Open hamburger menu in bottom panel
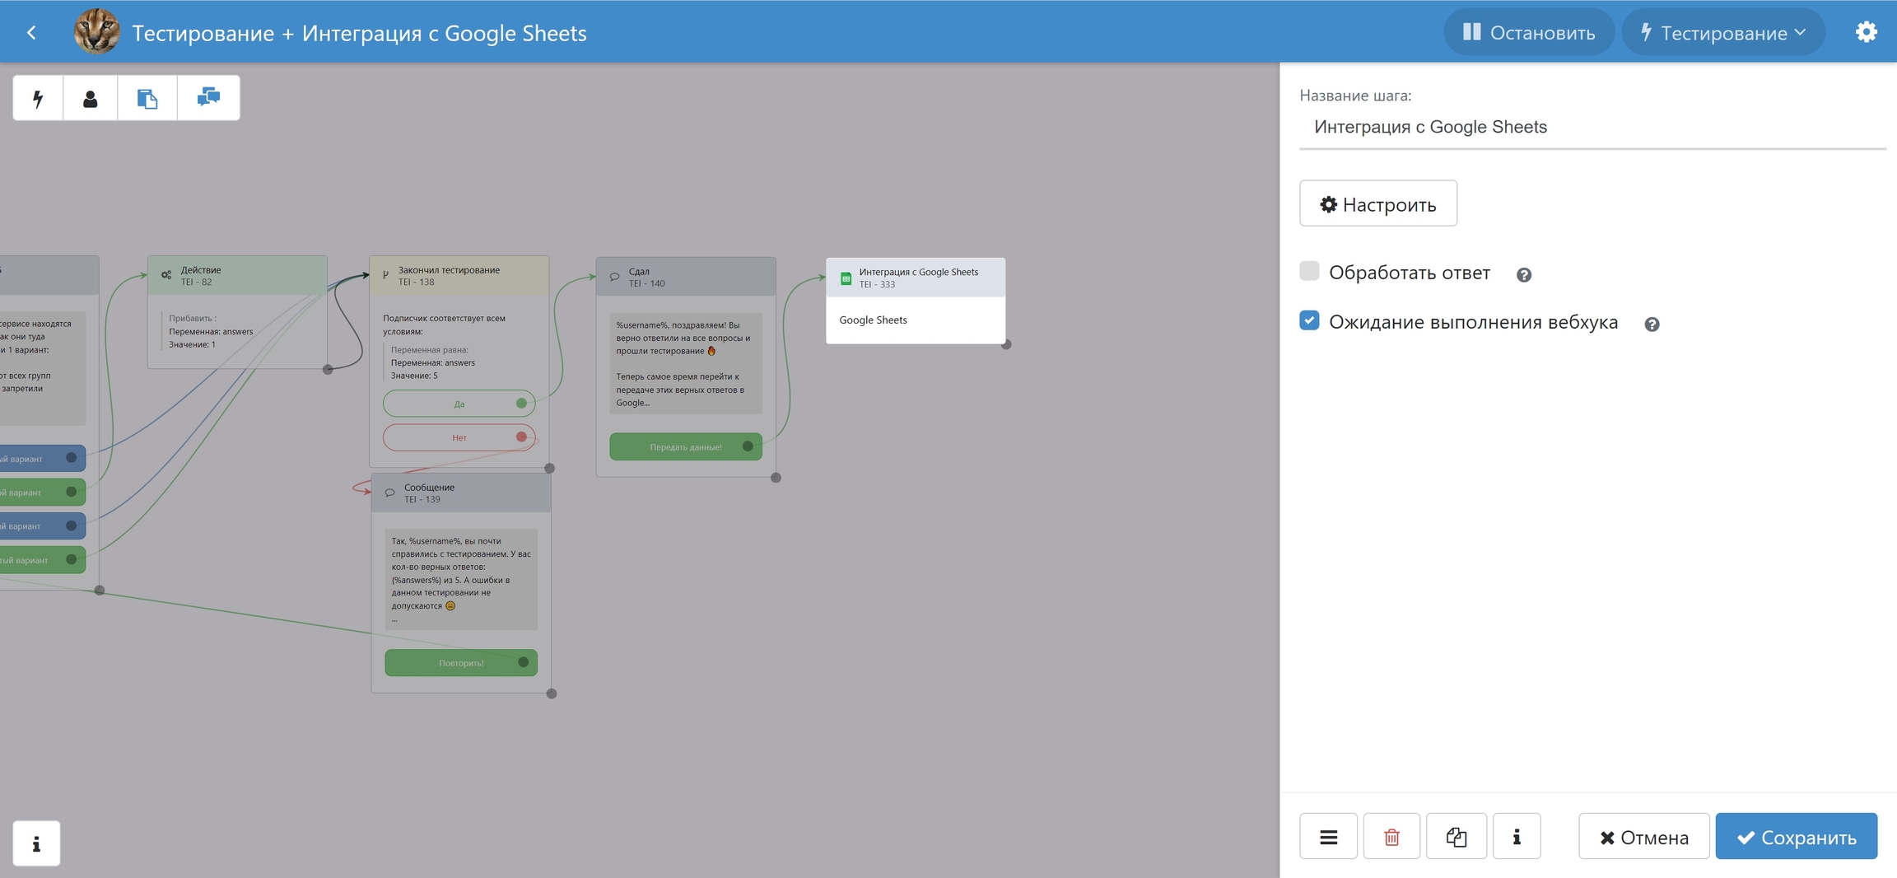This screenshot has height=878, width=1897. (x=1328, y=837)
